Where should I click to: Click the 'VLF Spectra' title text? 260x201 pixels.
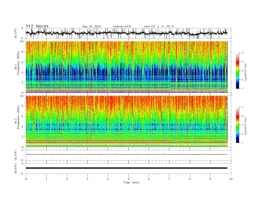point(37,26)
